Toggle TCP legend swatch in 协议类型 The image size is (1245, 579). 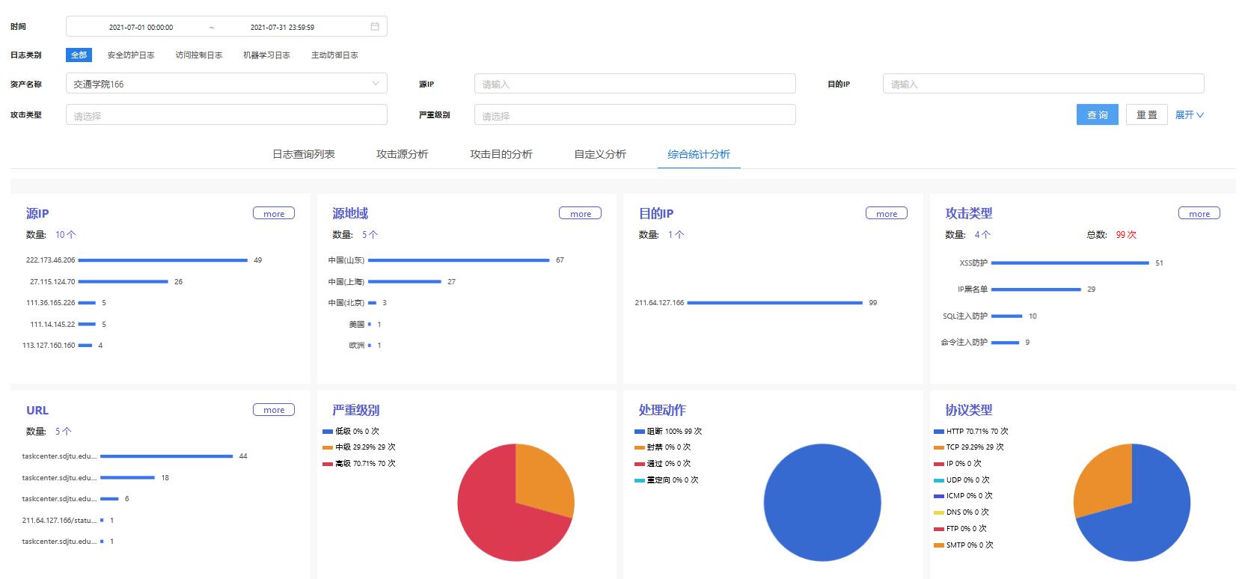tap(939, 447)
